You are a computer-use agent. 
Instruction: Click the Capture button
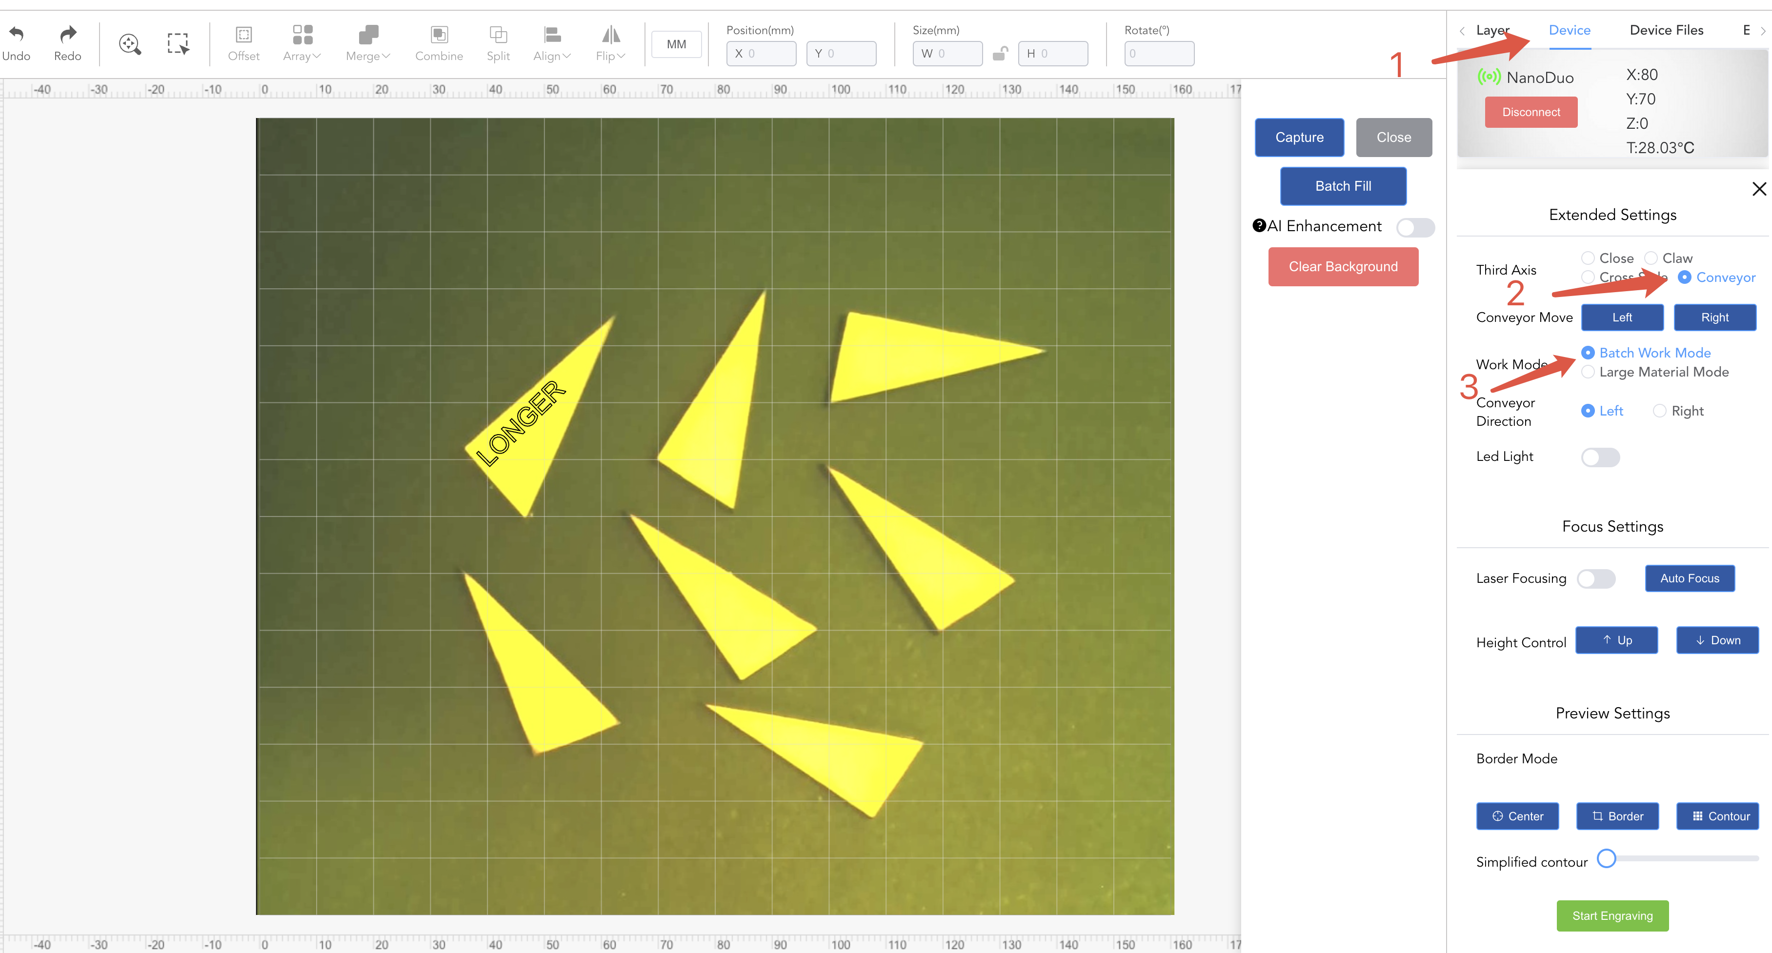[1299, 138]
